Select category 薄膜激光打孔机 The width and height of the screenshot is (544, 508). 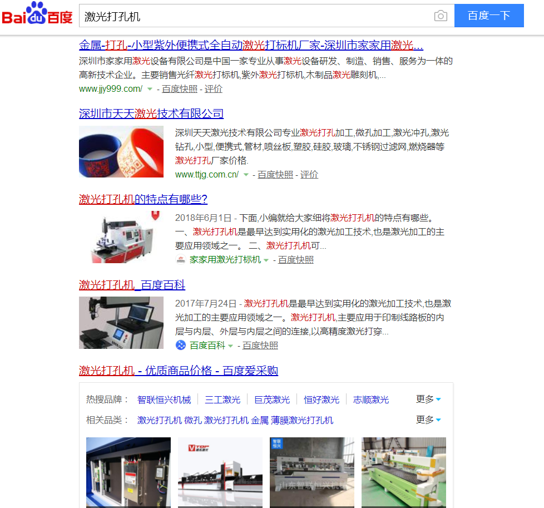click(x=302, y=420)
